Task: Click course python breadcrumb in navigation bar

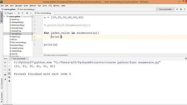Action: (8, 9)
